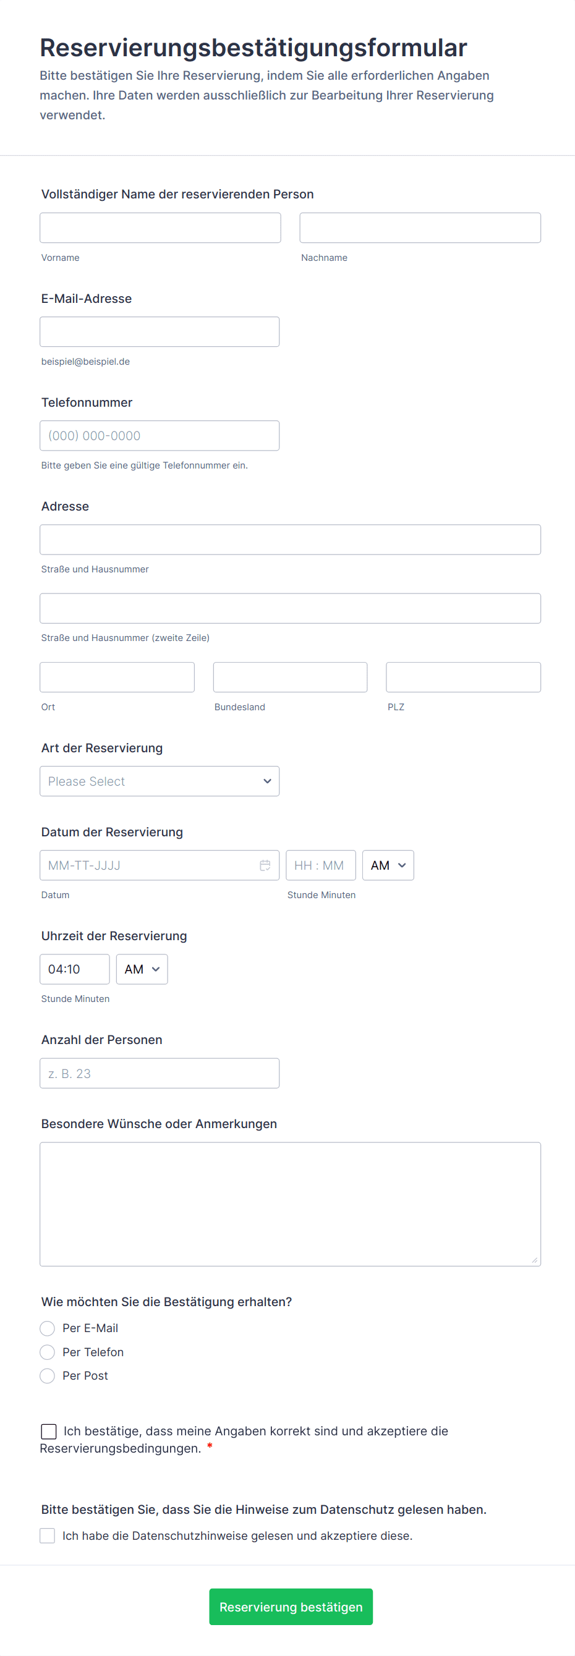Click the Anzahl der Personen number field

[160, 1074]
